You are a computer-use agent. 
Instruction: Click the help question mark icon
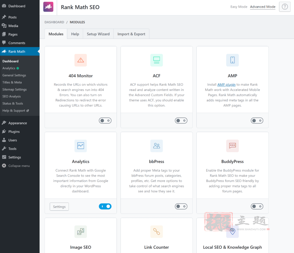(285, 7)
